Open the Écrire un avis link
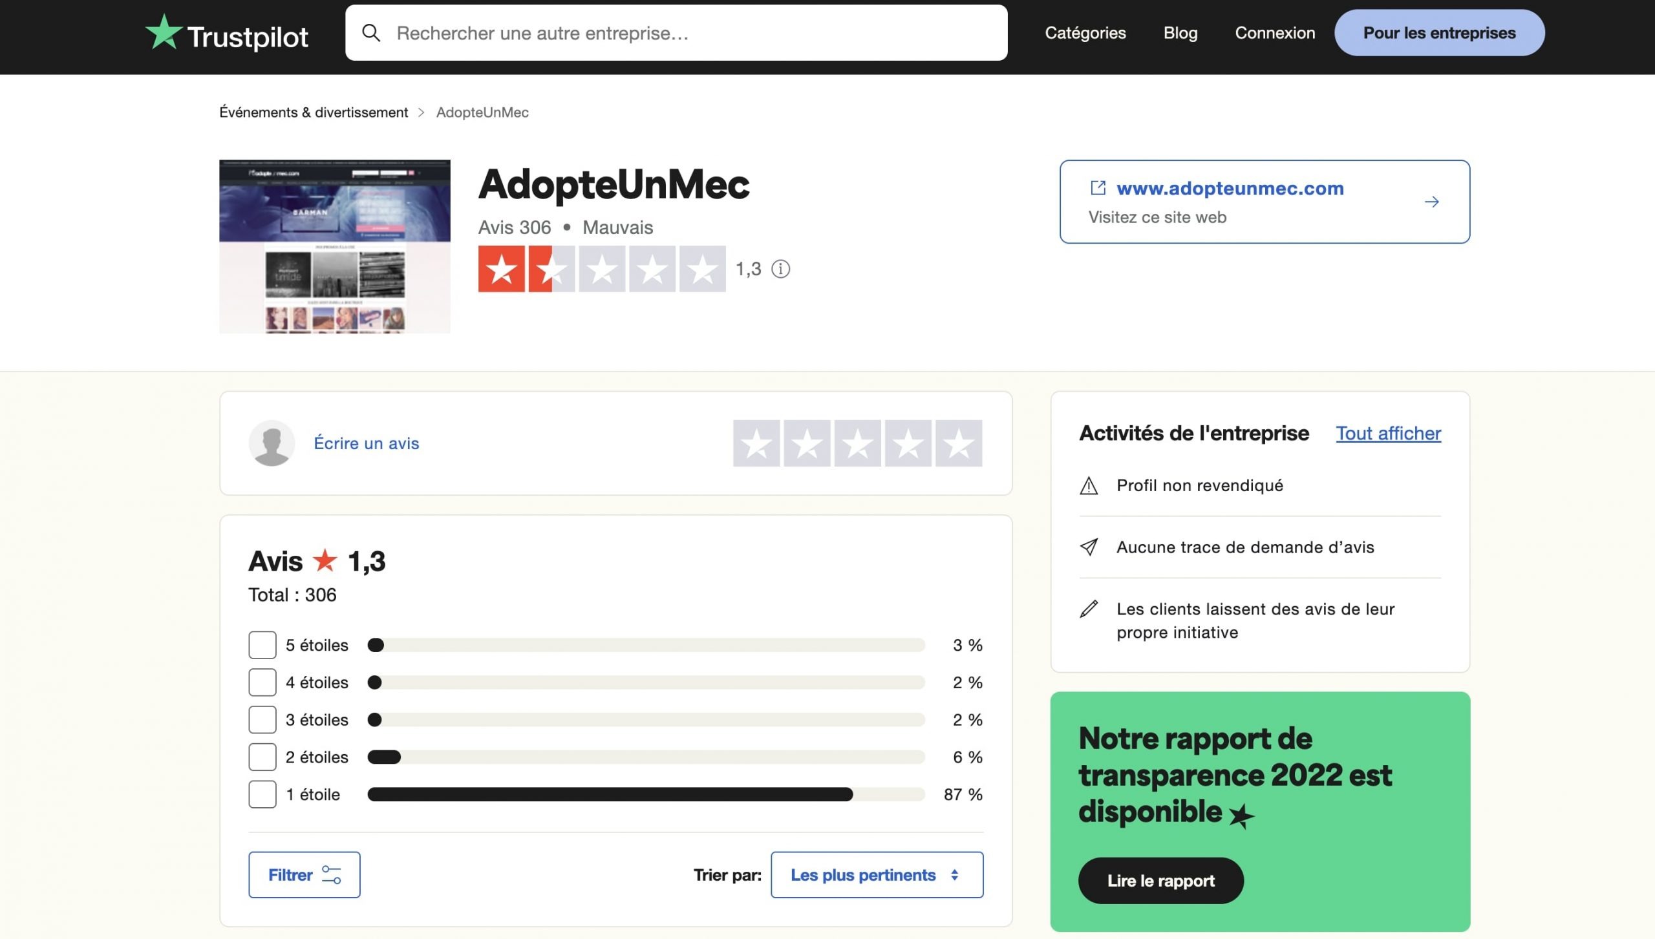 pos(367,443)
